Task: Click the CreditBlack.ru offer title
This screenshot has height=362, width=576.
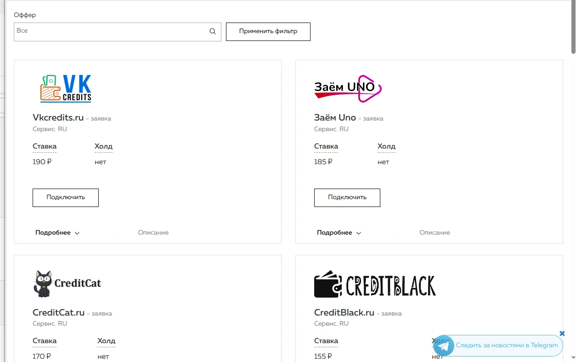Action: tap(344, 312)
